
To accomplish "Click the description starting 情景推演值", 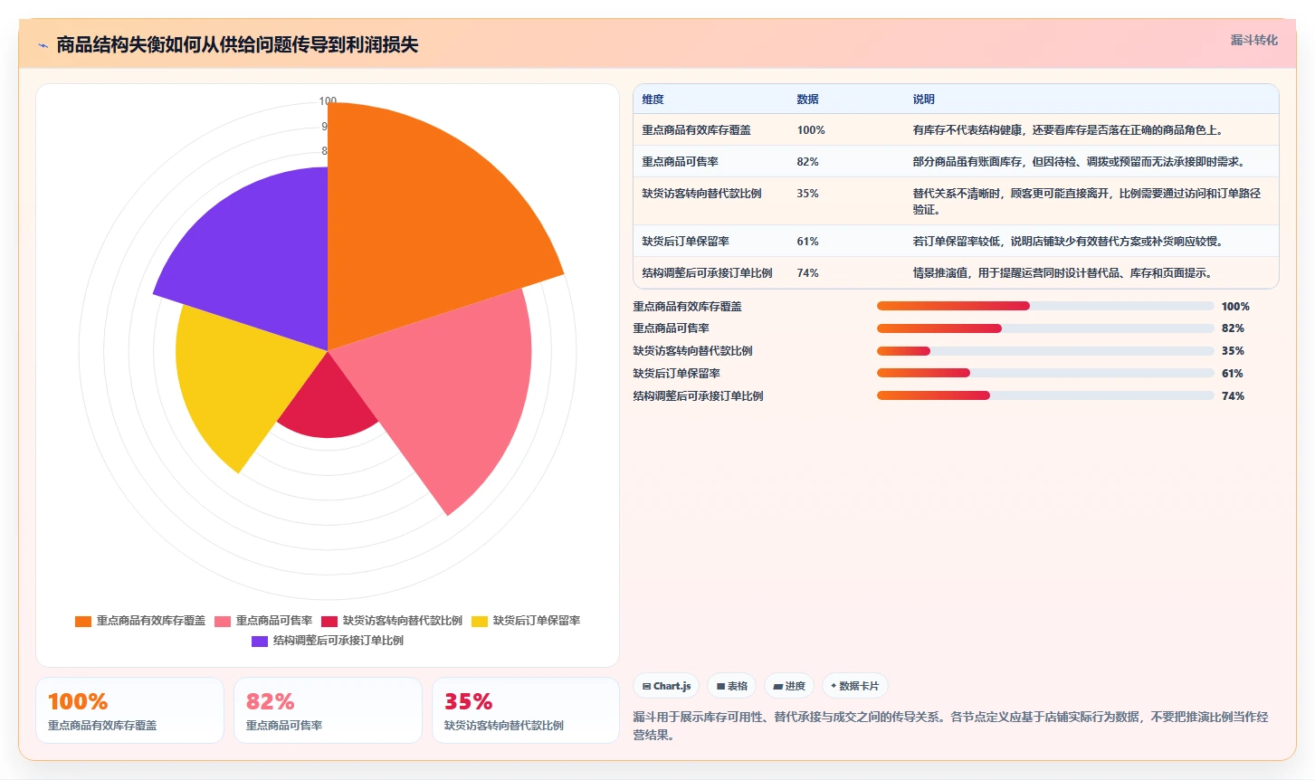I will tap(1064, 273).
